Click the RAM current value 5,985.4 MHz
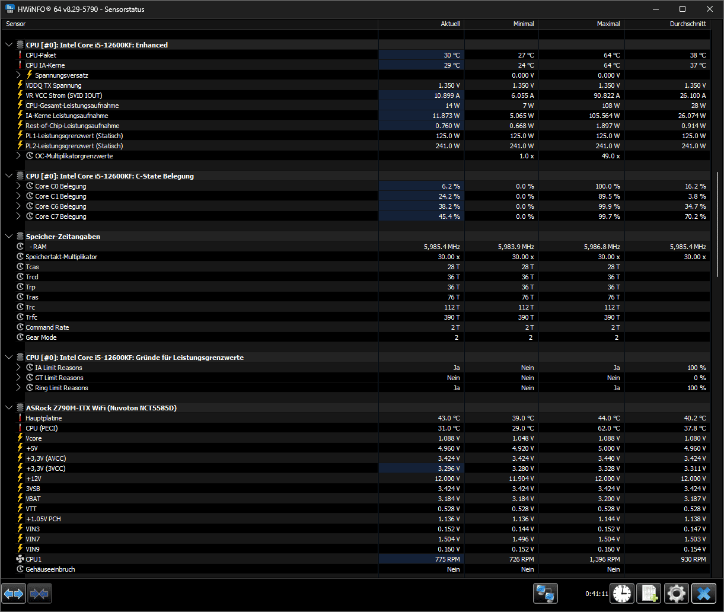 click(x=442, y=247)
